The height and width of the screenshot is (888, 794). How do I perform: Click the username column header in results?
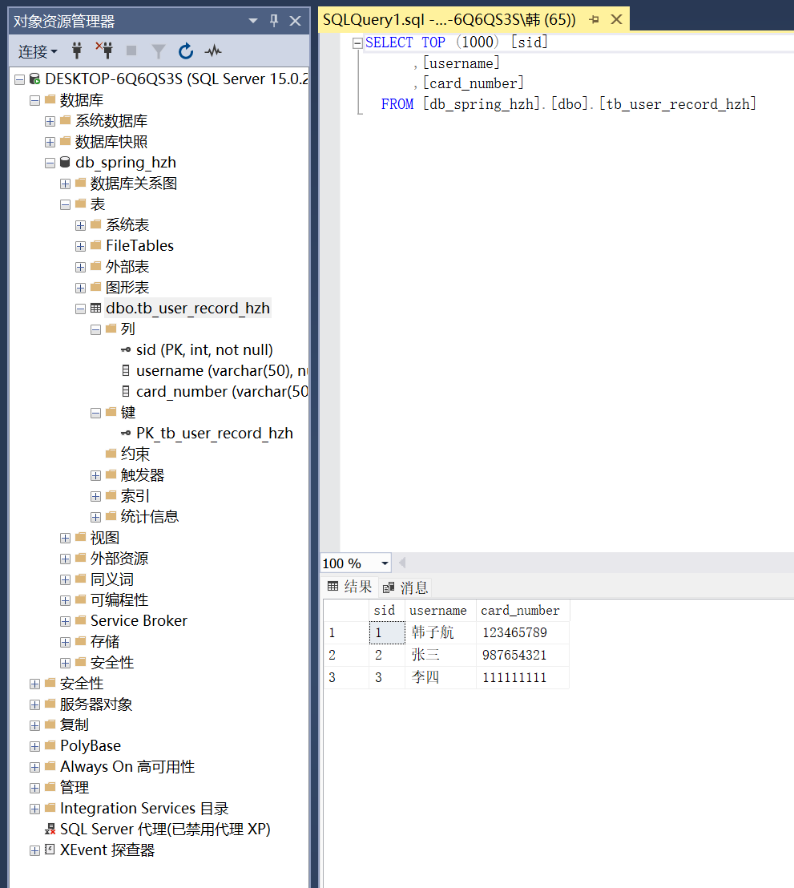[x=440, y=611]
